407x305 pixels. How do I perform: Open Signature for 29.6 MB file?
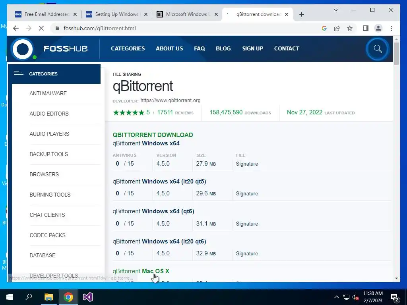(247, 194)
